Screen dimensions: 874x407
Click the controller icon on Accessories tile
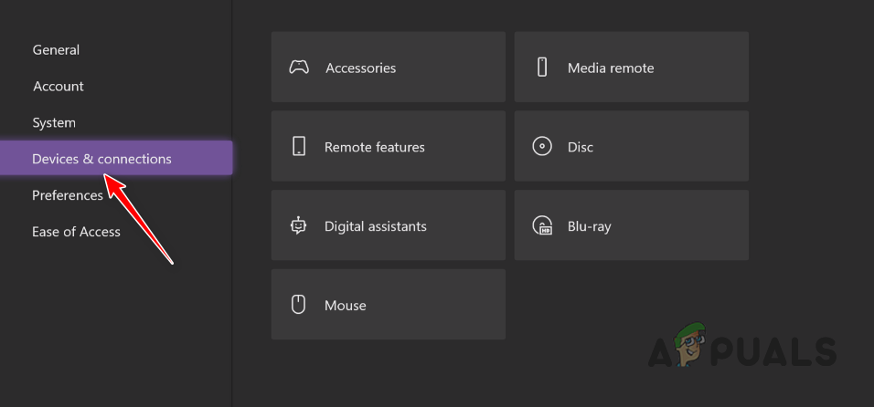pos(299,68)
